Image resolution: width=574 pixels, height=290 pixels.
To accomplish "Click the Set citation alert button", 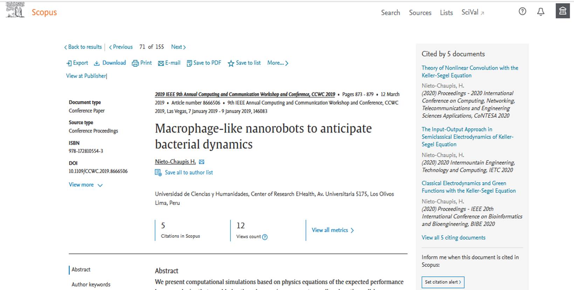I will [443, 282].
